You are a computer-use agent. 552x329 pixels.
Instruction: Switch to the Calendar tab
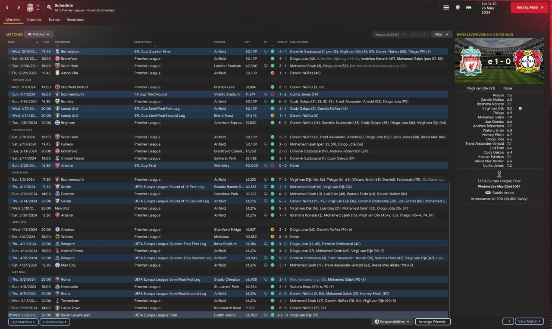coord(34,20)
